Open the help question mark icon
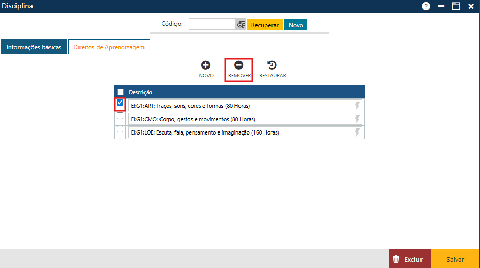The width and height of the screenshot is (480, 268). (426, 6)
